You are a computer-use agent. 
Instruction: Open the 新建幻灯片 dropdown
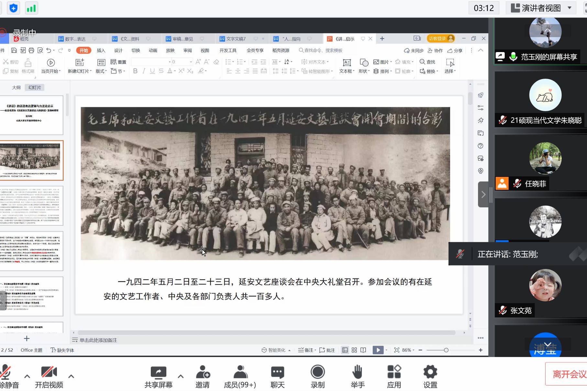point(80,71)
